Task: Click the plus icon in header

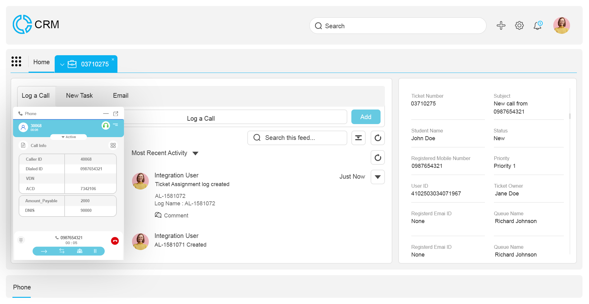Action: [x=501, y=25]
